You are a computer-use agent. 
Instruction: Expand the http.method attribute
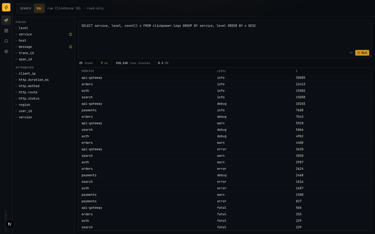pyautogui.click(x=43, y=86)
